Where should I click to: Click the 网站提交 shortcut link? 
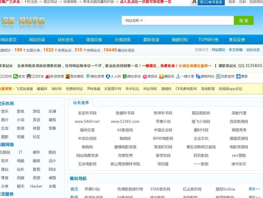[x=218, y=50]
